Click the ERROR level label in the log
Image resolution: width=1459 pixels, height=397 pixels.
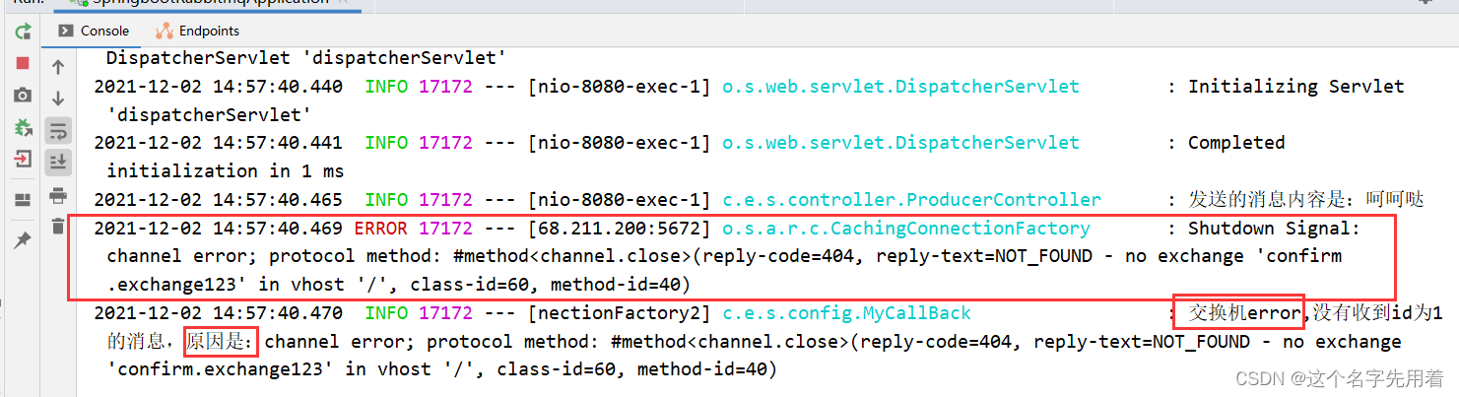click(380, 229)
